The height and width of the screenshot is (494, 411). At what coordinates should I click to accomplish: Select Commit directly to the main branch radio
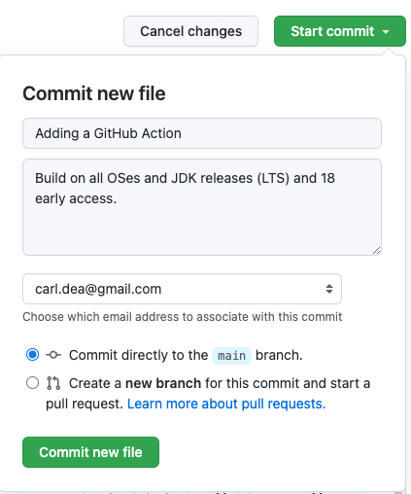coord(32,355)
